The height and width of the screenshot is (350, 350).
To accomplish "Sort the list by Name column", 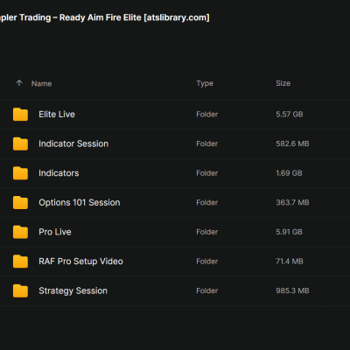I will (41, 84).
